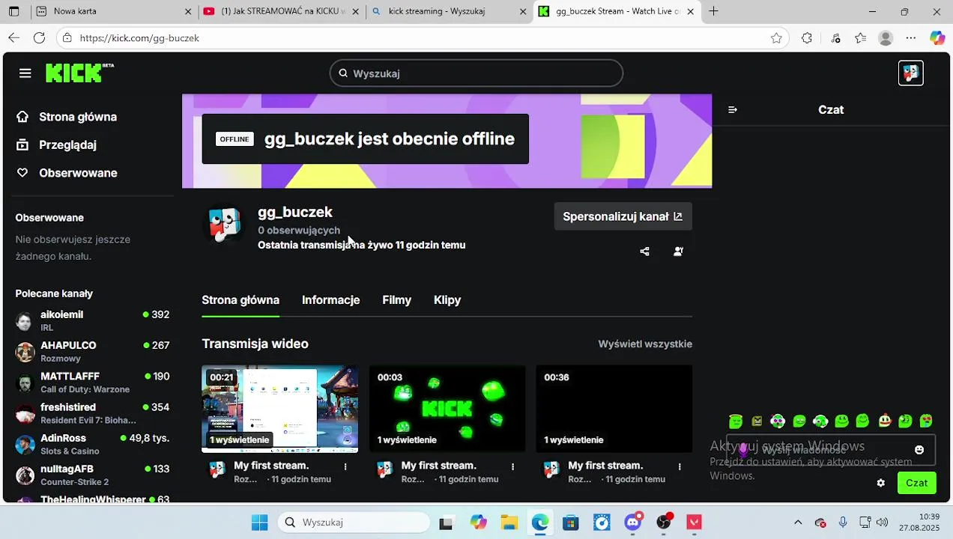Screen dimensions: 953x539
Task: Open the 00:21 video thumbnail
Action: (x=279, y=409)
